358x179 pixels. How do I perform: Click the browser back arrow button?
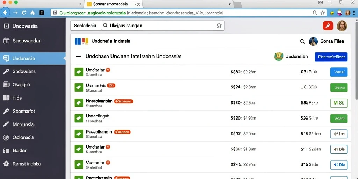pyautogui.click(x=6, y=13)
